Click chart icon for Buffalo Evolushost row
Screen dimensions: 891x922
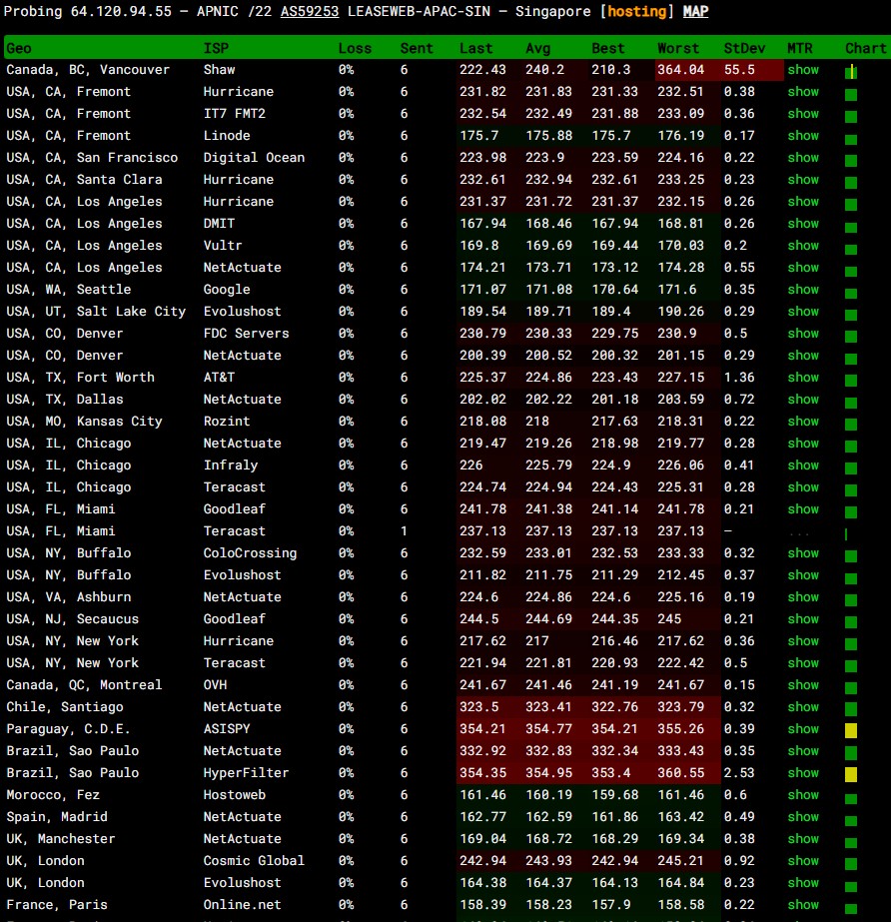(850, 578)
